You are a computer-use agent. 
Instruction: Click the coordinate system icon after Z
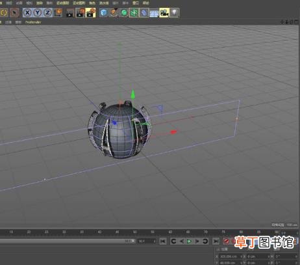tap(58, 12)
